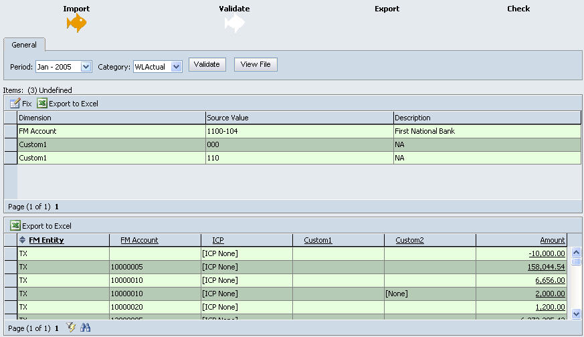Click the FM Account dimension cell
The image size is (584, 337).
(111, 131)
